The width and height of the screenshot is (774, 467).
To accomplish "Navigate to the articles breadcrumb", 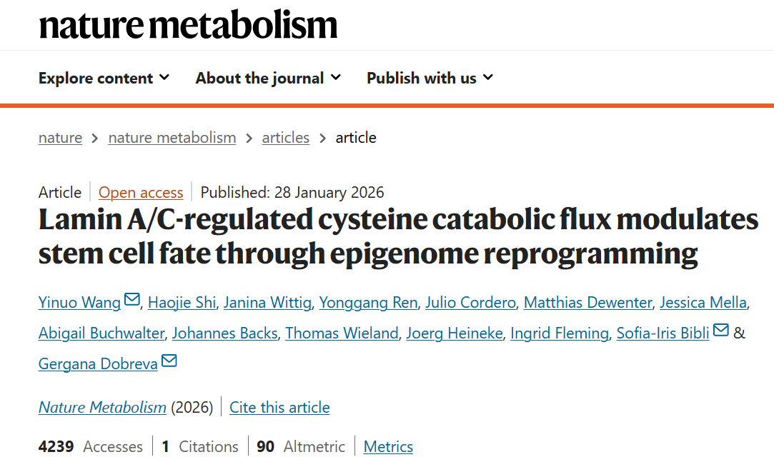I will click(x=285, y=138).
